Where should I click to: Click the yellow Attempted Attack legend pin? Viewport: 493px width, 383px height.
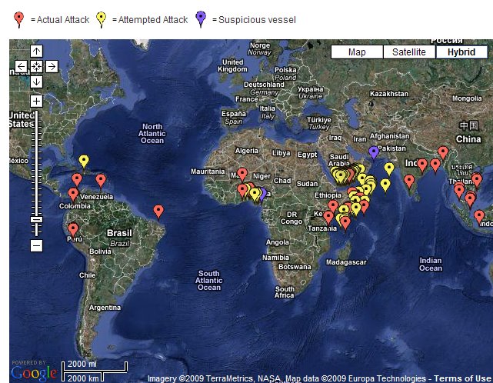tap(101, 20)
